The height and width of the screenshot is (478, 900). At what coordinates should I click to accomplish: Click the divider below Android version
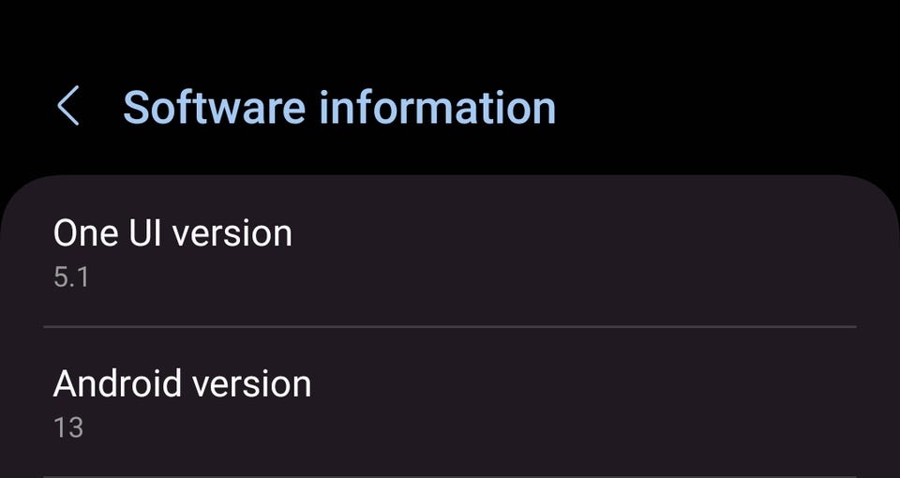pos(450,476)
